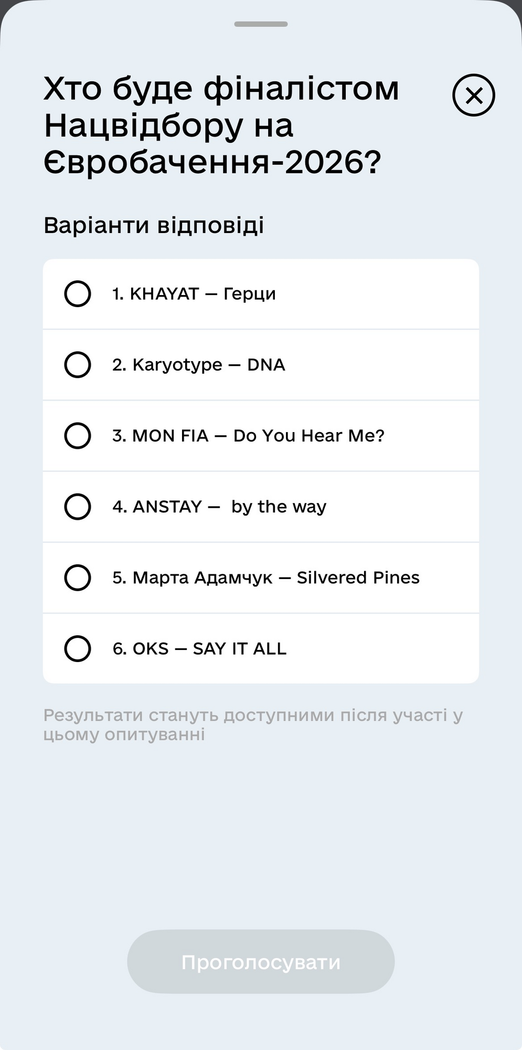Viewport: 522px width, 1050px height.
Task: Grab the sheet drag handle at top
Action: coord(261,24)
